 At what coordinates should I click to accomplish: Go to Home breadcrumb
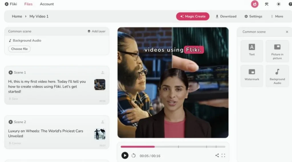point(17,16)
